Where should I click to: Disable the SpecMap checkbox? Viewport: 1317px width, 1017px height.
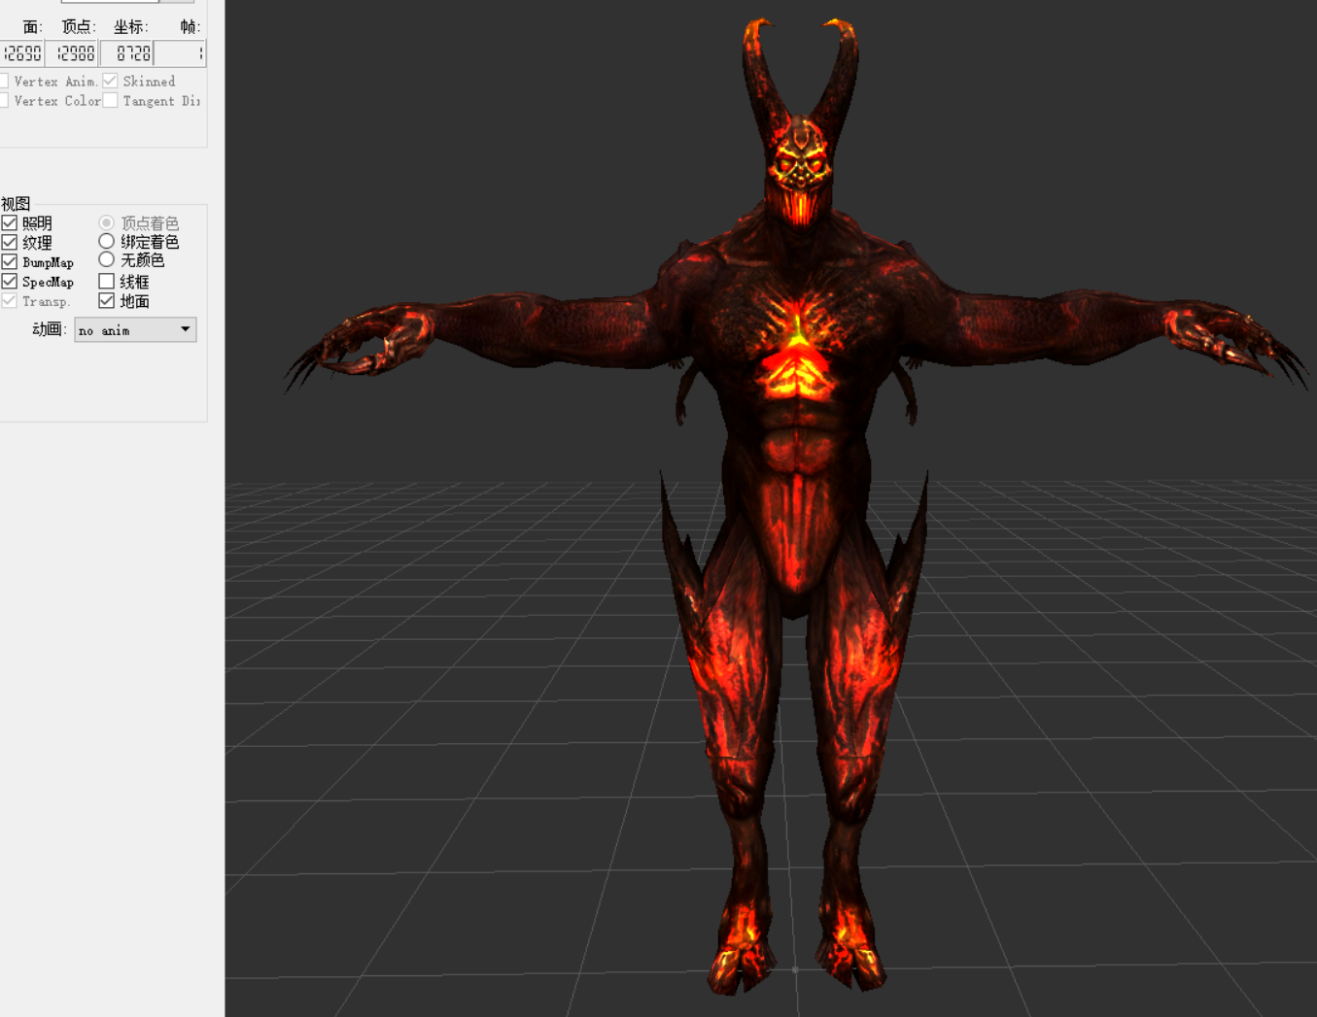[10, 282]
